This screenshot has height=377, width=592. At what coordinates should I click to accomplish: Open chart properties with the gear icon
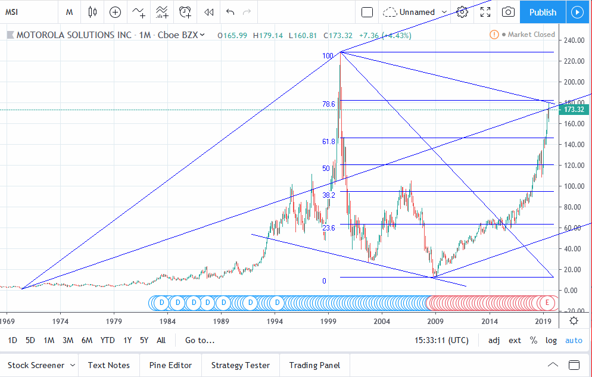(462, 12)
